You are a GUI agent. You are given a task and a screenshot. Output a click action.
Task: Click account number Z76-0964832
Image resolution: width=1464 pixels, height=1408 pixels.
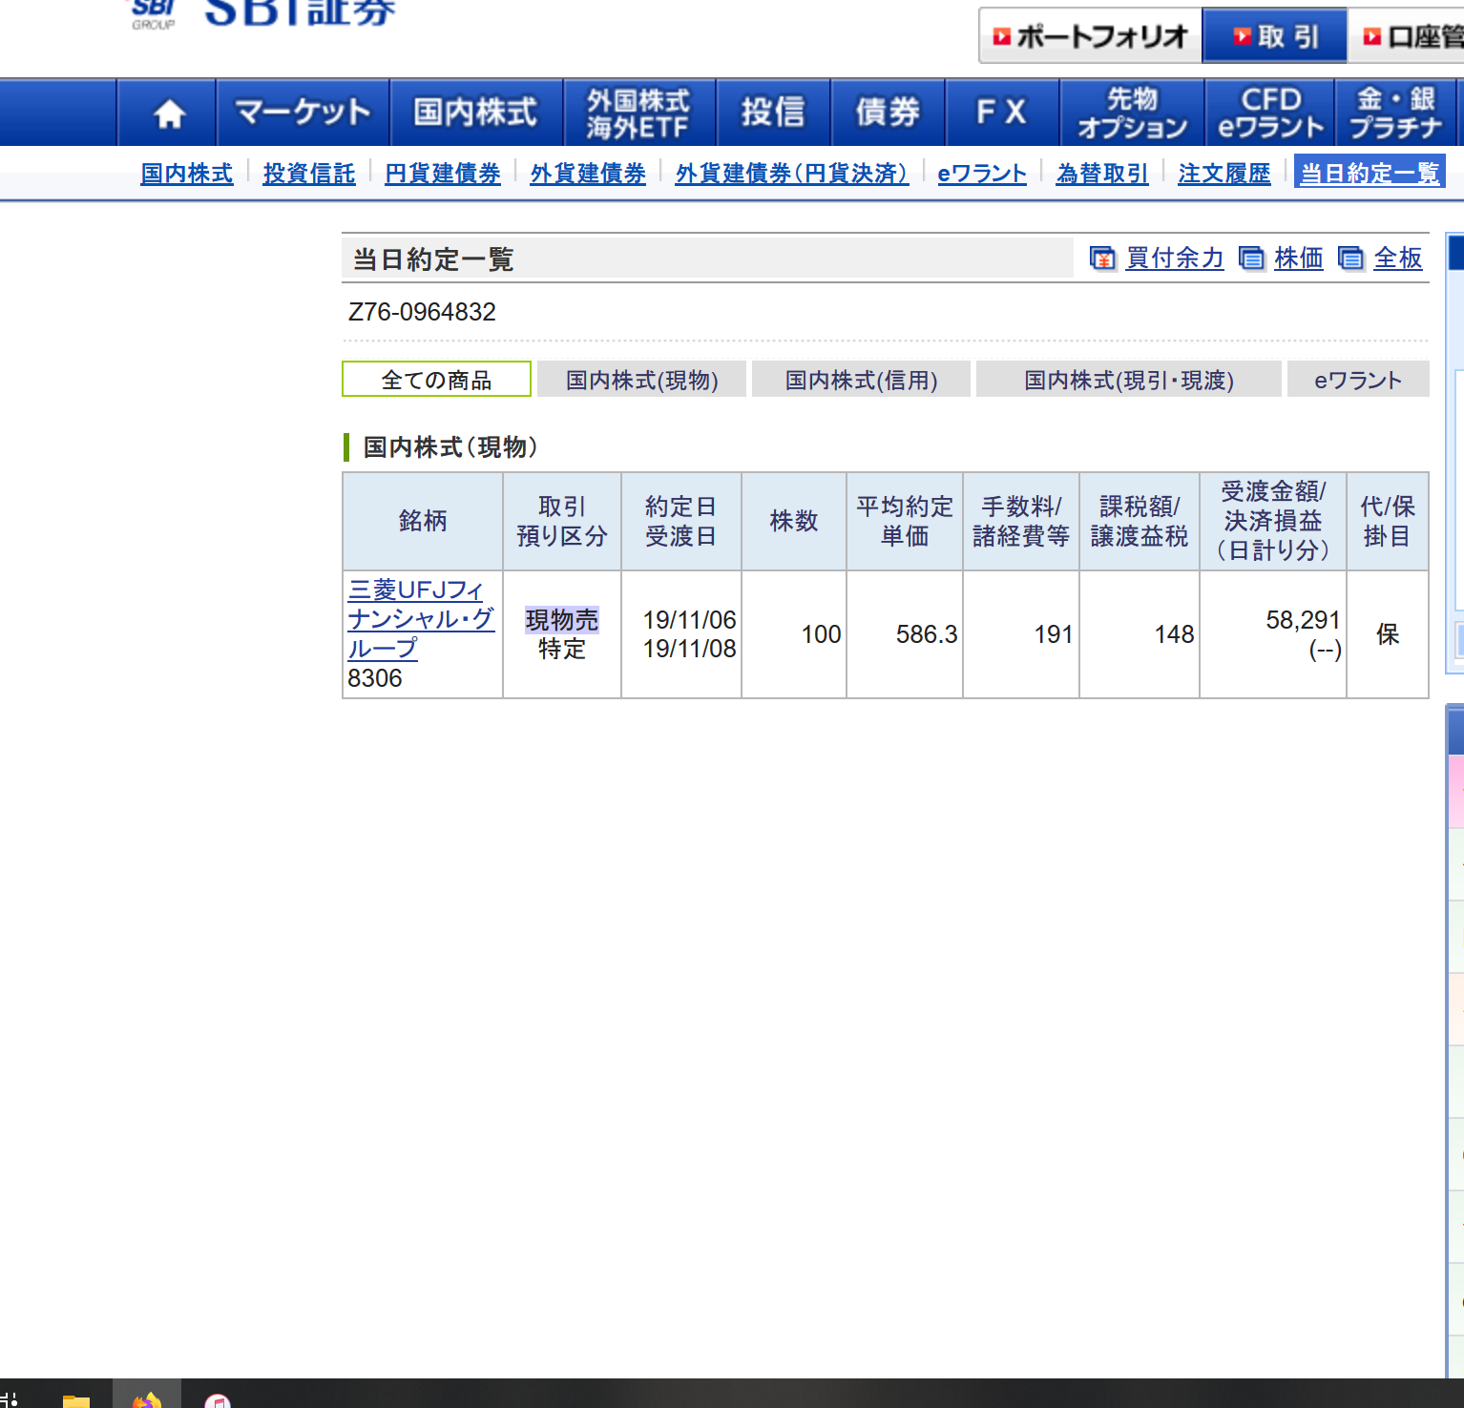(422, 312)
